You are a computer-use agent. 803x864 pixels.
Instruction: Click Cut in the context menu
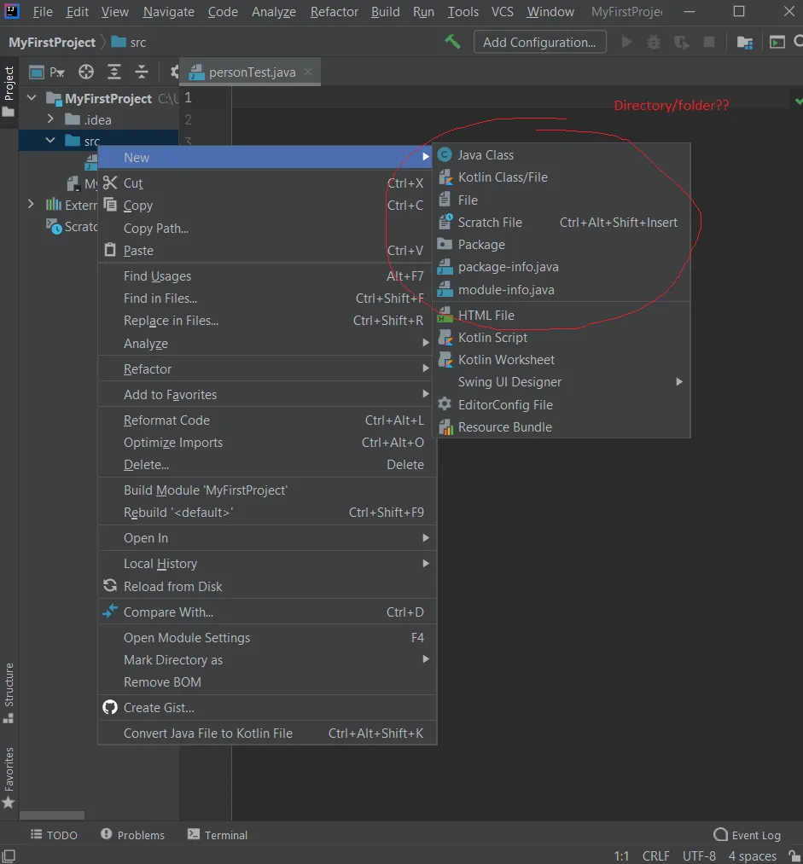(267, 183)
